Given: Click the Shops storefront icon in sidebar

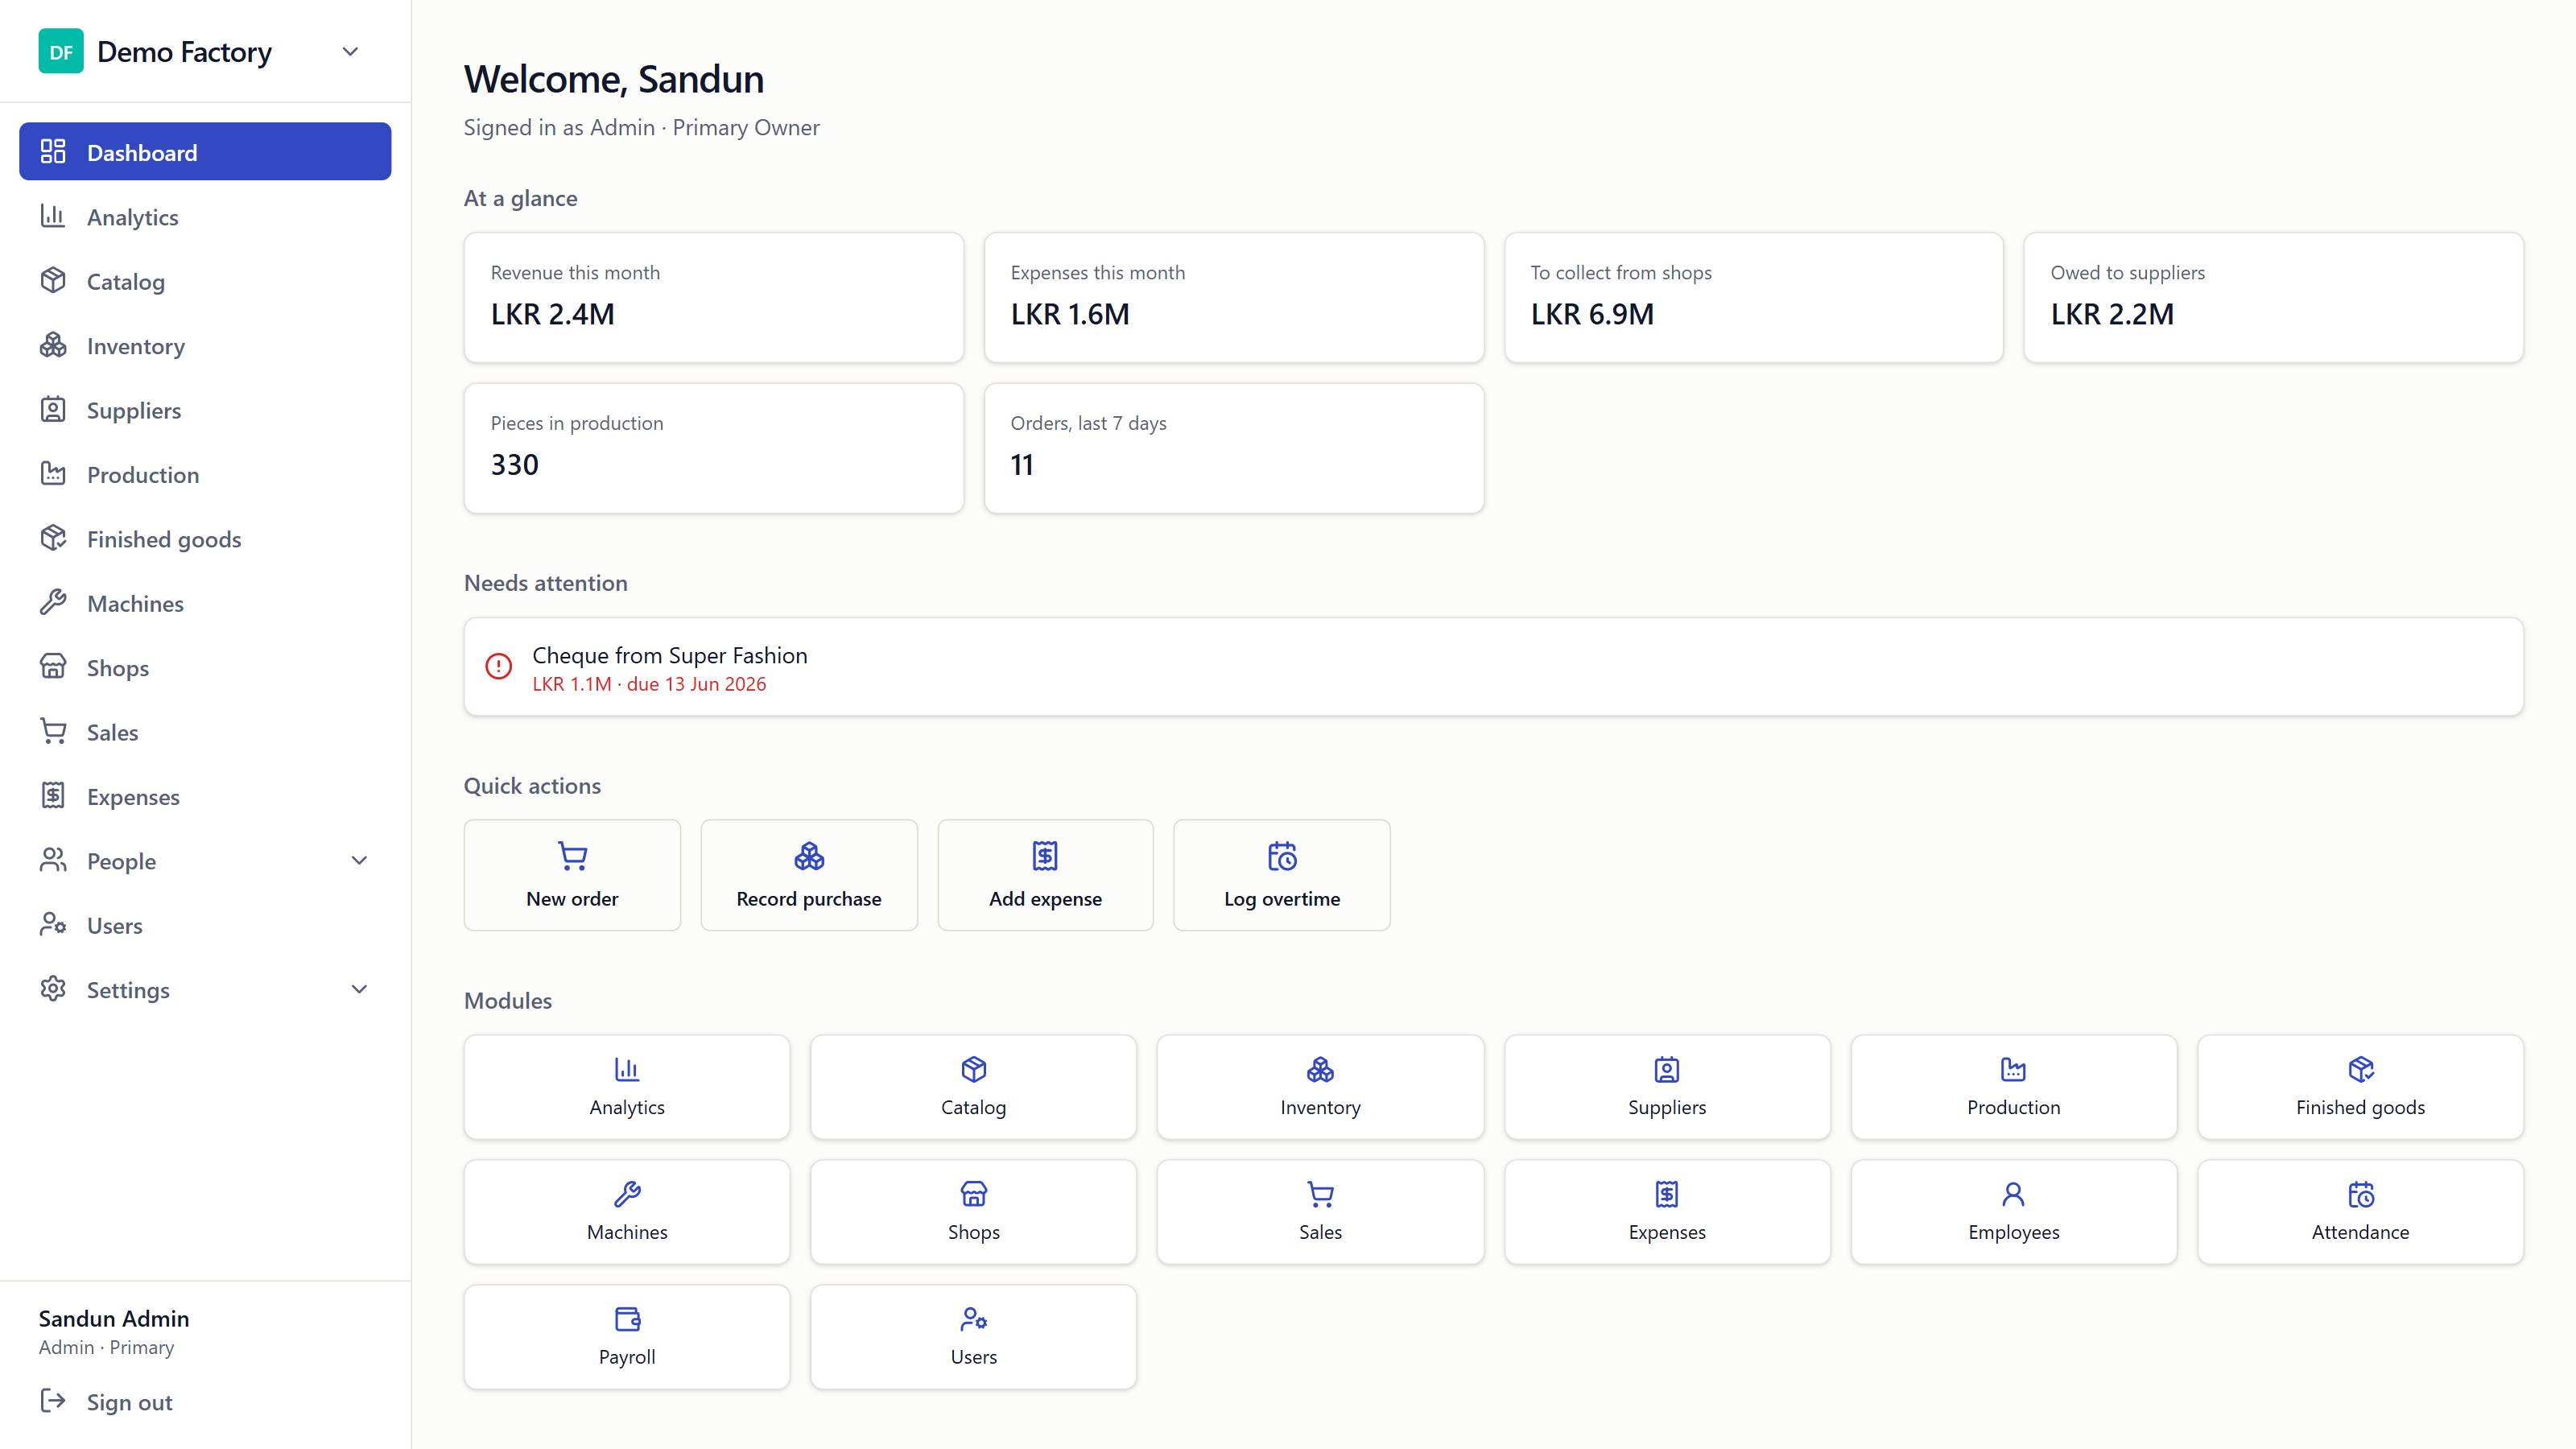Looking at the screenshot, I should [x=53, y=667].
